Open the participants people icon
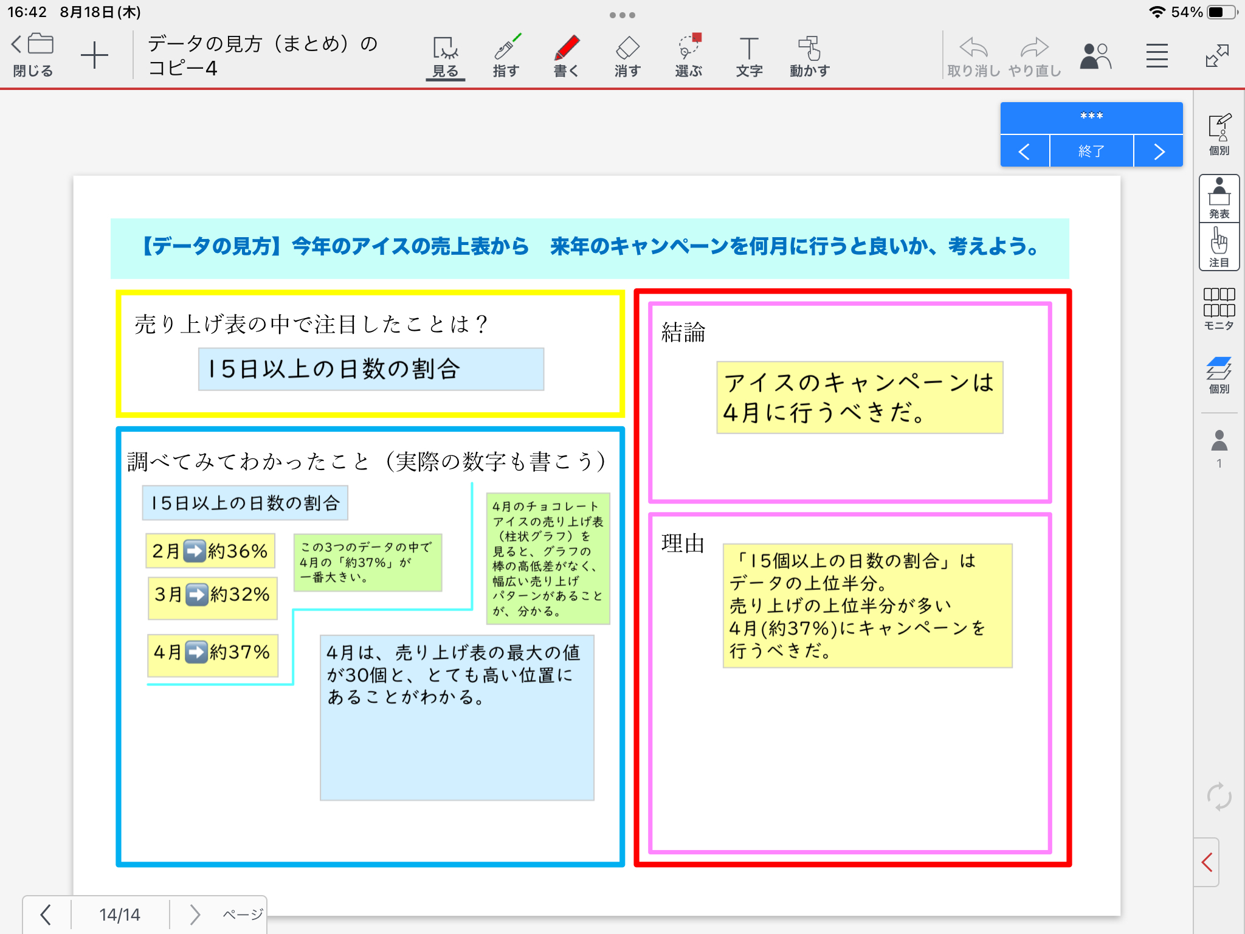 click(x=1095, y=56)
